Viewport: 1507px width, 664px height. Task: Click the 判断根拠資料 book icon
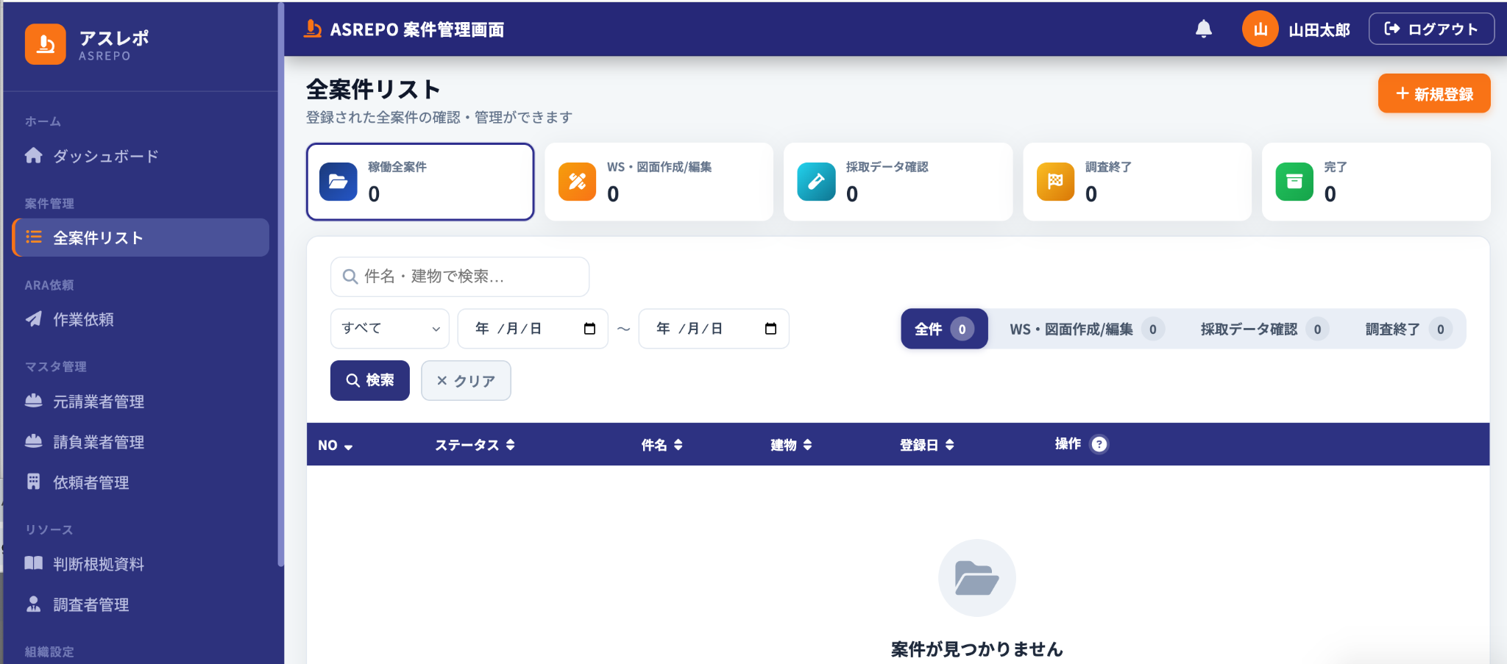tap(34, 563)
